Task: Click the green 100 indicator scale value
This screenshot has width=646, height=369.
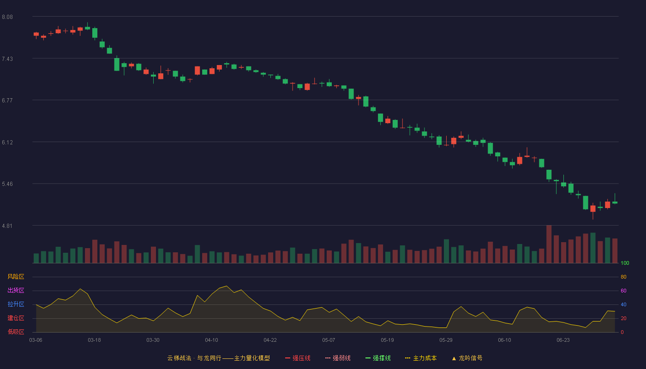Action: 625,263
